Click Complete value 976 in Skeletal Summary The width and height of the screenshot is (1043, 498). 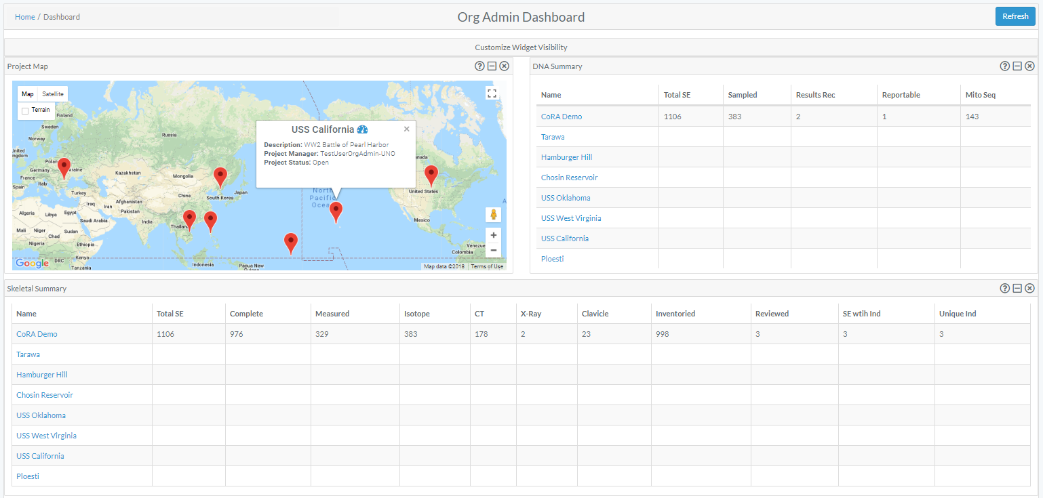[x=236, y=334]
